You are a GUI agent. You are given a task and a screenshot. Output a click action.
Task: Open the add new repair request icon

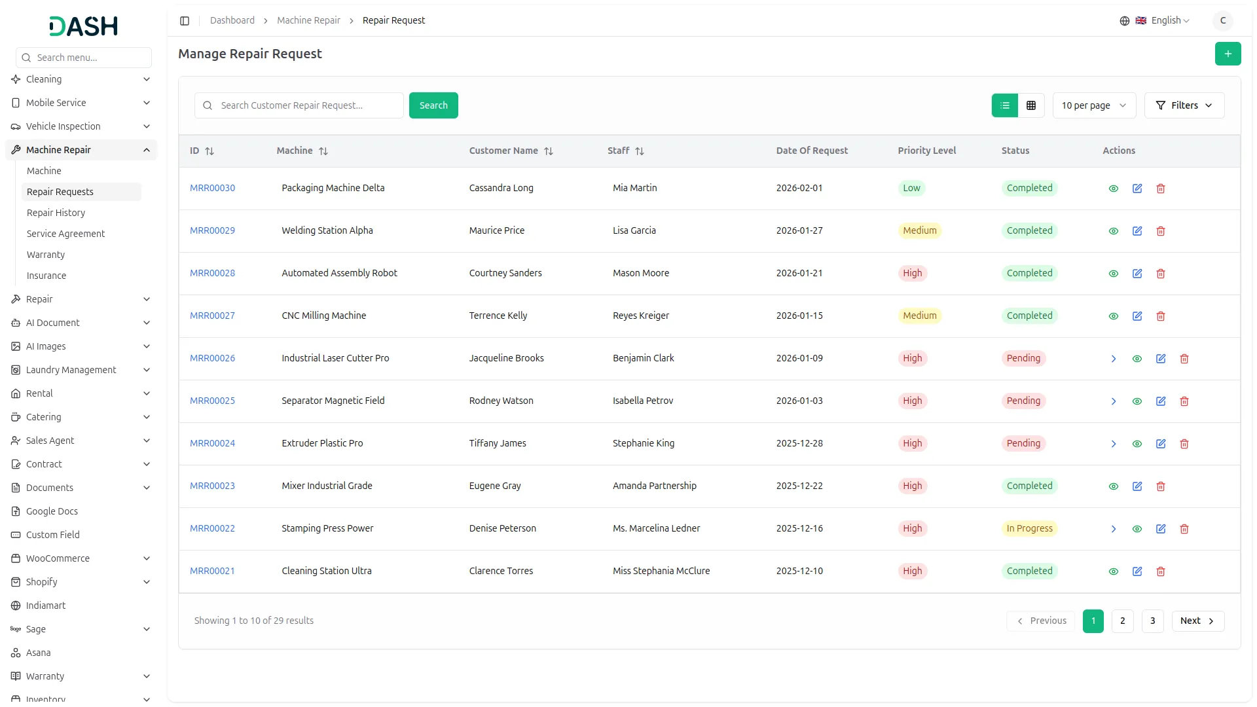1228,54
